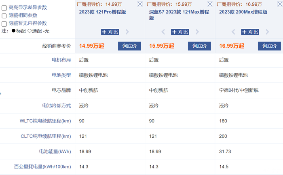Click right arrow in 121Max增程版 column
This screenshot has width=283, height=175.
click(198, 32)
